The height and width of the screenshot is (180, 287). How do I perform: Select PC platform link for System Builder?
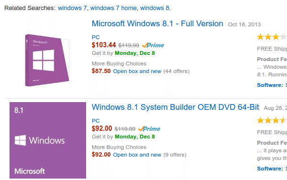click(96, 121)
